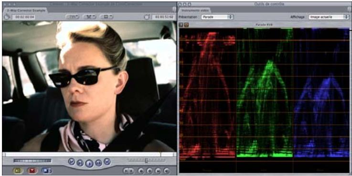Click the green channel waveform
352x176 pixels.
tap(265, 93)
